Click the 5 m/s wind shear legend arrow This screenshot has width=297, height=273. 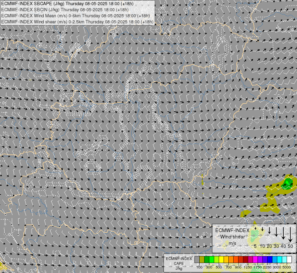(255, 228)
